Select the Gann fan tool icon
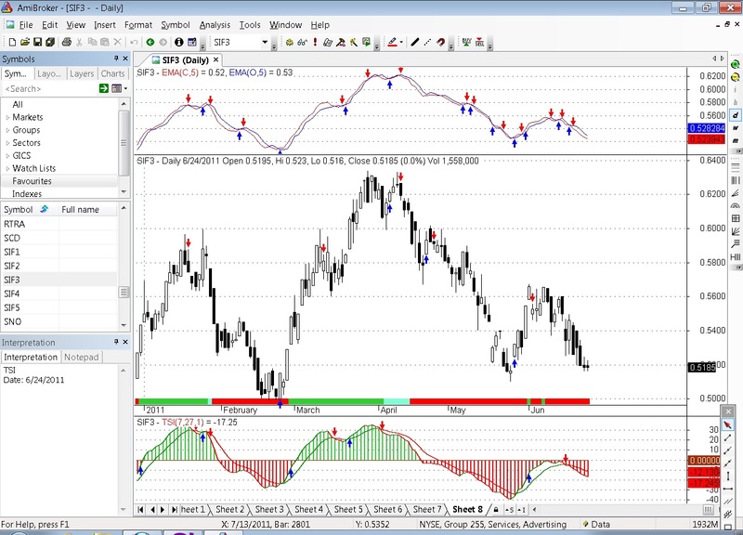Image resolution: width=743 pixels, height=535 pixels. click(735, 231)
